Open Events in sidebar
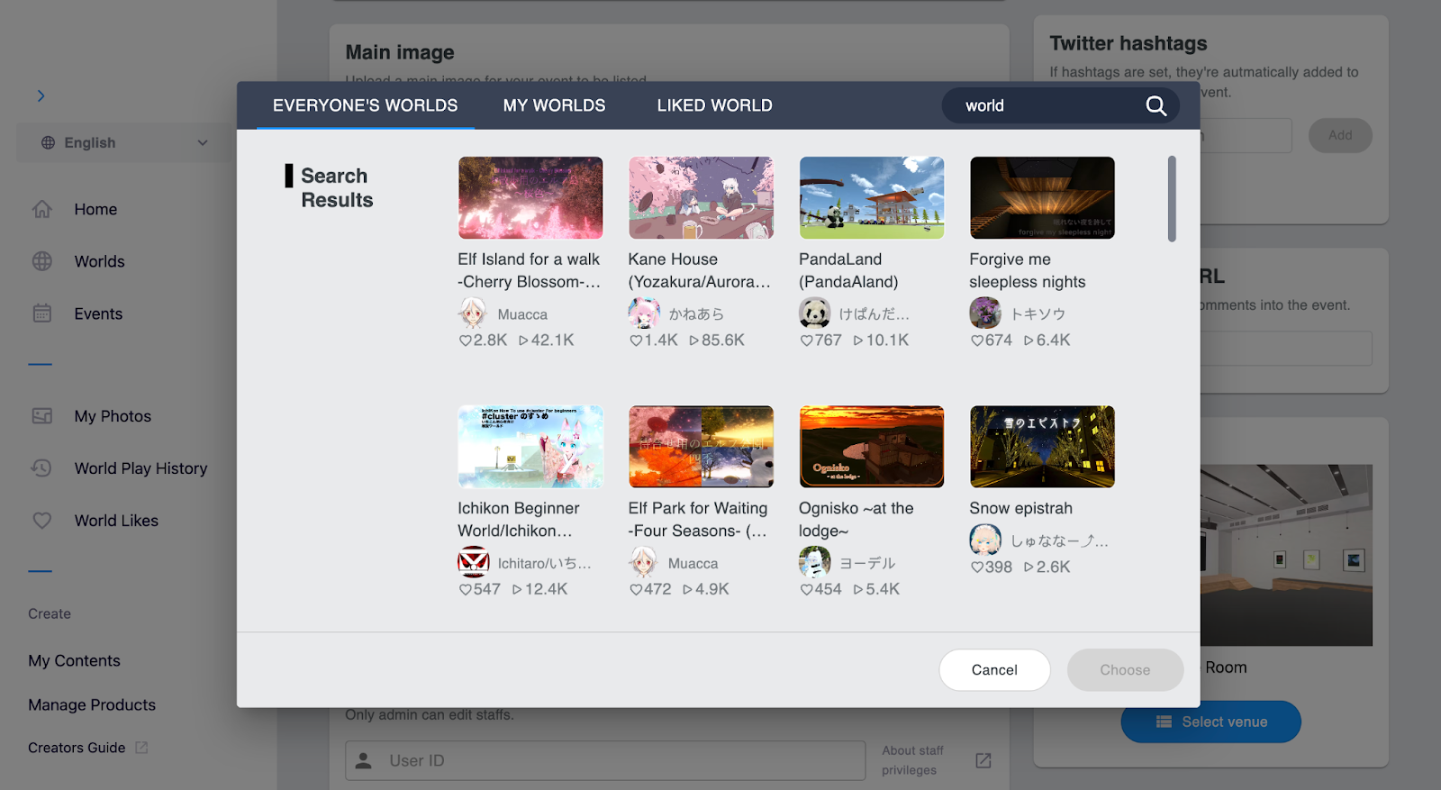Screen dimensions: 1441x790 [98, 313]
